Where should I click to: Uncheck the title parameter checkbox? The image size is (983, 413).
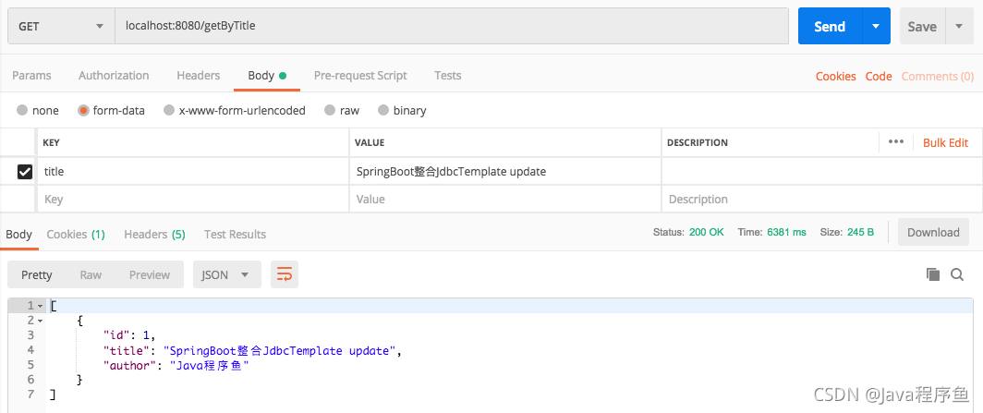[x=24, y=171]
